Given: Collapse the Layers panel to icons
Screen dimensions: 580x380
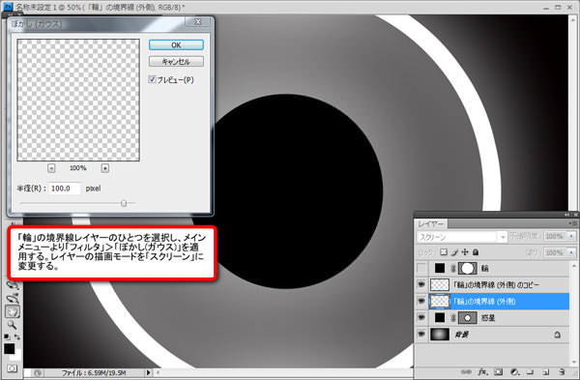Looking at the screenshot, I should [x=567, y=215].
